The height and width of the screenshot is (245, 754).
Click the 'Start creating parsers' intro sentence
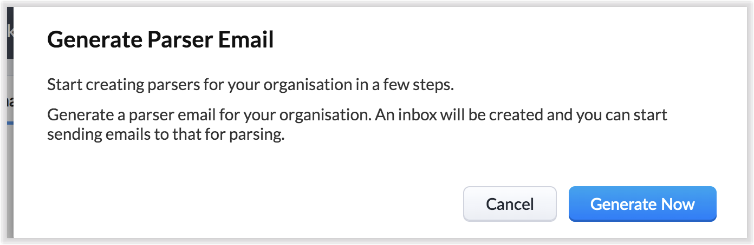(x=250, y=86)
